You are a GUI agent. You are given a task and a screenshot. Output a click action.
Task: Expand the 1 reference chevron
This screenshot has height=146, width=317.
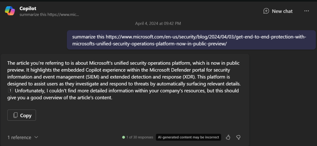(36, 137)
